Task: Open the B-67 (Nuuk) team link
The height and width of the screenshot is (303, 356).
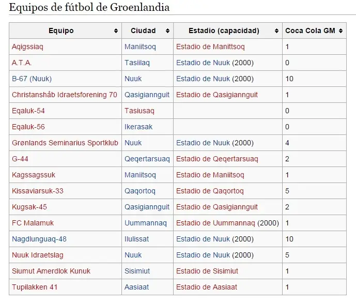Action: coord(32,79)
